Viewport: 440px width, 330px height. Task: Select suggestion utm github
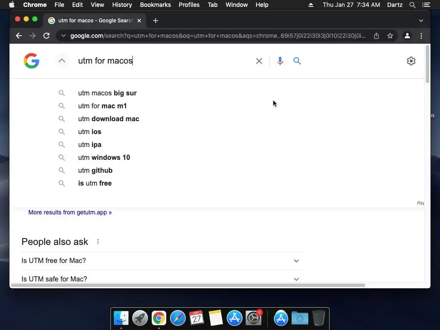coord(95,170)
